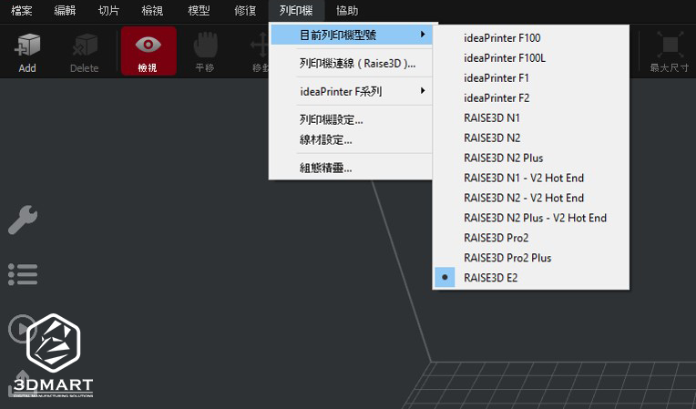Open the 切片 menu
The width and height of the screenshot is (696, 409).
[x=108, y=11]
